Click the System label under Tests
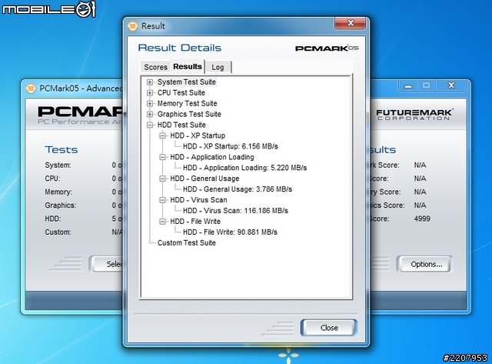Viewport: 492px width, 364px height. 58,165
